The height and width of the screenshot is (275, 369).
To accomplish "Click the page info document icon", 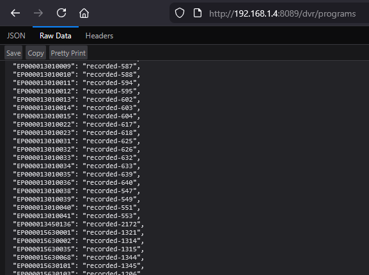I will [198, 13].
